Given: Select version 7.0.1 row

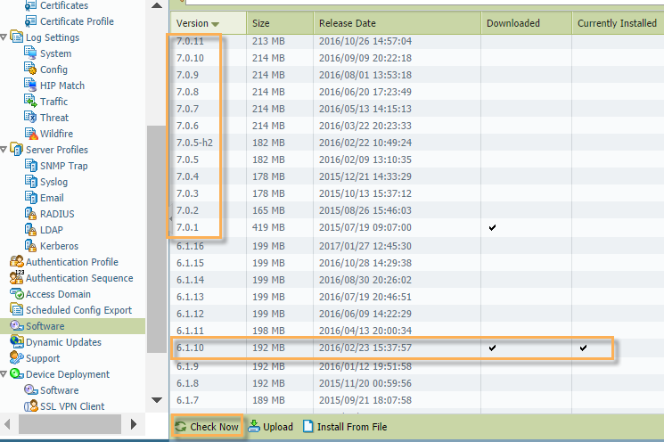Looking at the screenshot, I should [417, 227].
